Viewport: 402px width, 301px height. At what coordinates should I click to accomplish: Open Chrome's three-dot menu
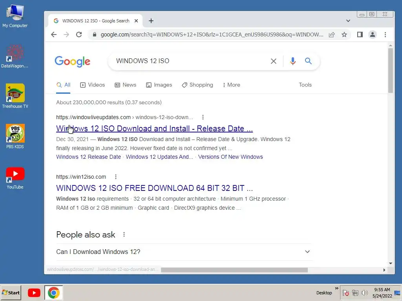pyautogui.click(x=386, y=34)
